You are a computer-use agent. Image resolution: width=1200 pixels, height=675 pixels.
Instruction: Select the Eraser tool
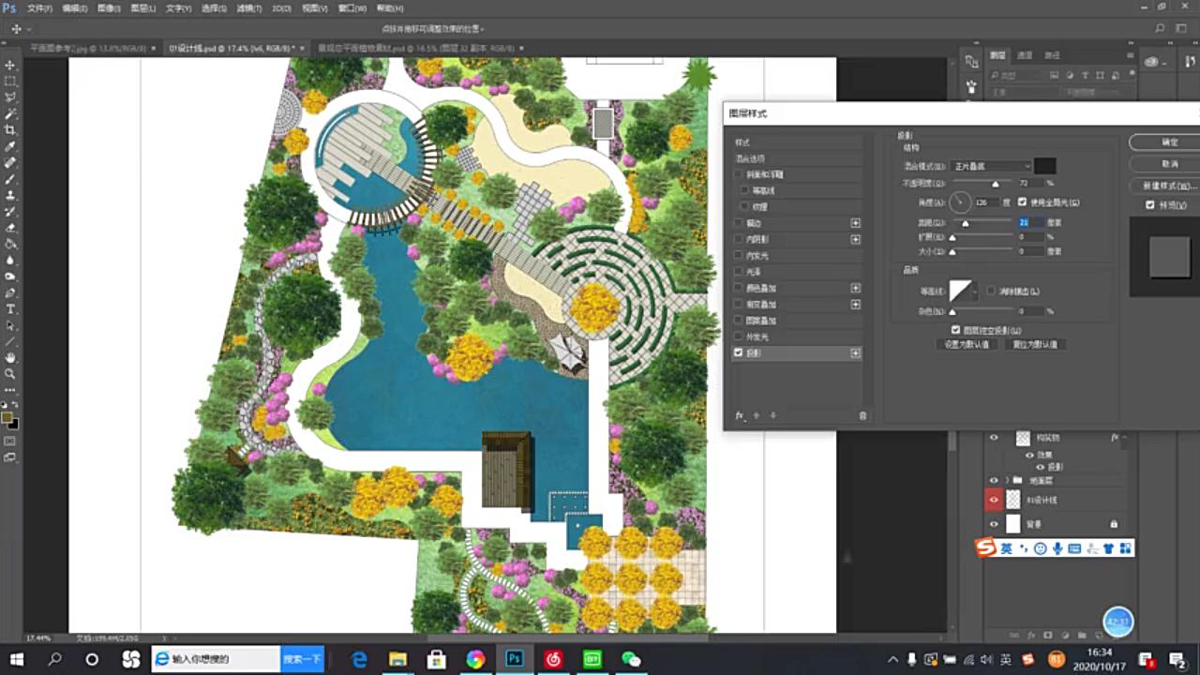[10, 227]
